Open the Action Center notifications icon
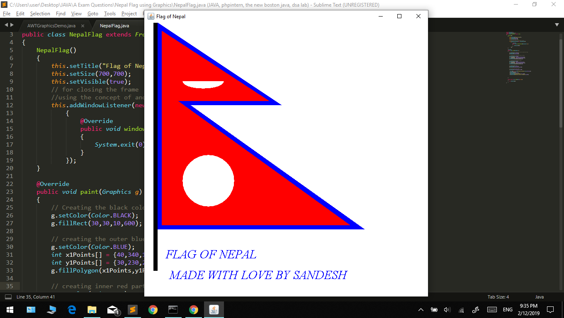564x318 pixels. point(550,309)
